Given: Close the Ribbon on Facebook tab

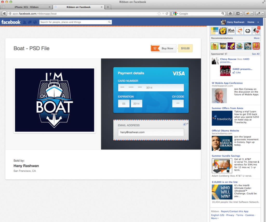Looking at the screenshot, I should tap(102, 7).
